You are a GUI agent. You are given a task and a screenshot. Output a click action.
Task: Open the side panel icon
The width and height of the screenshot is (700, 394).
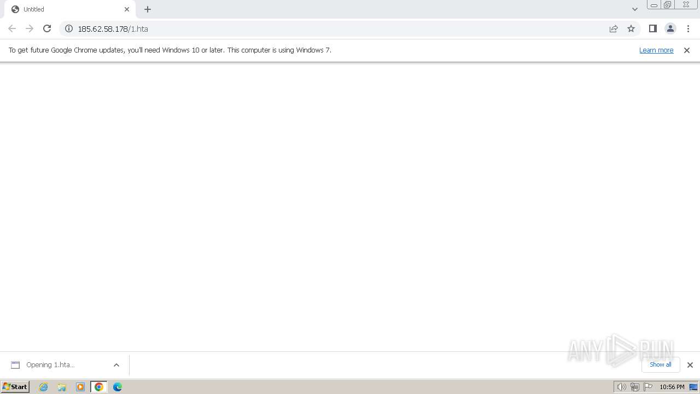click(653, 28)
